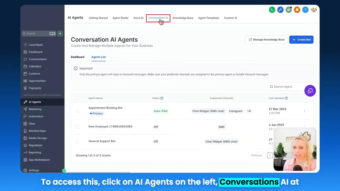Click the Auto-Pilot status of Appointment Booking Bot
The image size is (340, 191).
(161, 111)
